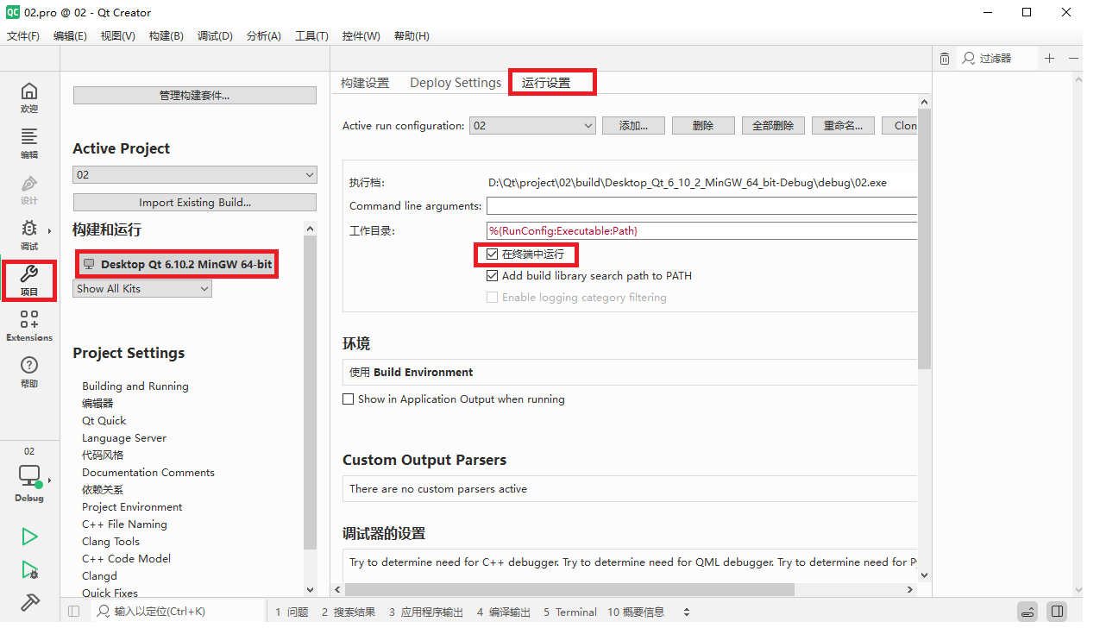Screen dimensions: 1106x628
Task: Click the 全部删除 button
Action: [x=773, y=126]
